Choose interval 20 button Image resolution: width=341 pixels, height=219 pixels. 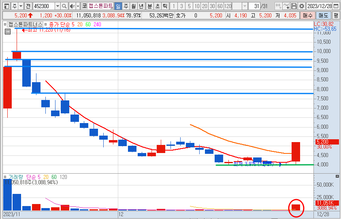[x=205, y=6]
